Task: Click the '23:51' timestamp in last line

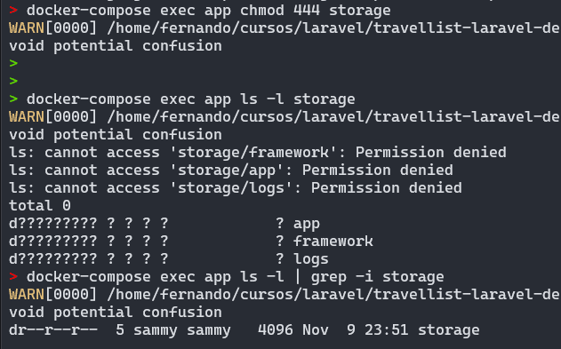Action: [387, 330]
